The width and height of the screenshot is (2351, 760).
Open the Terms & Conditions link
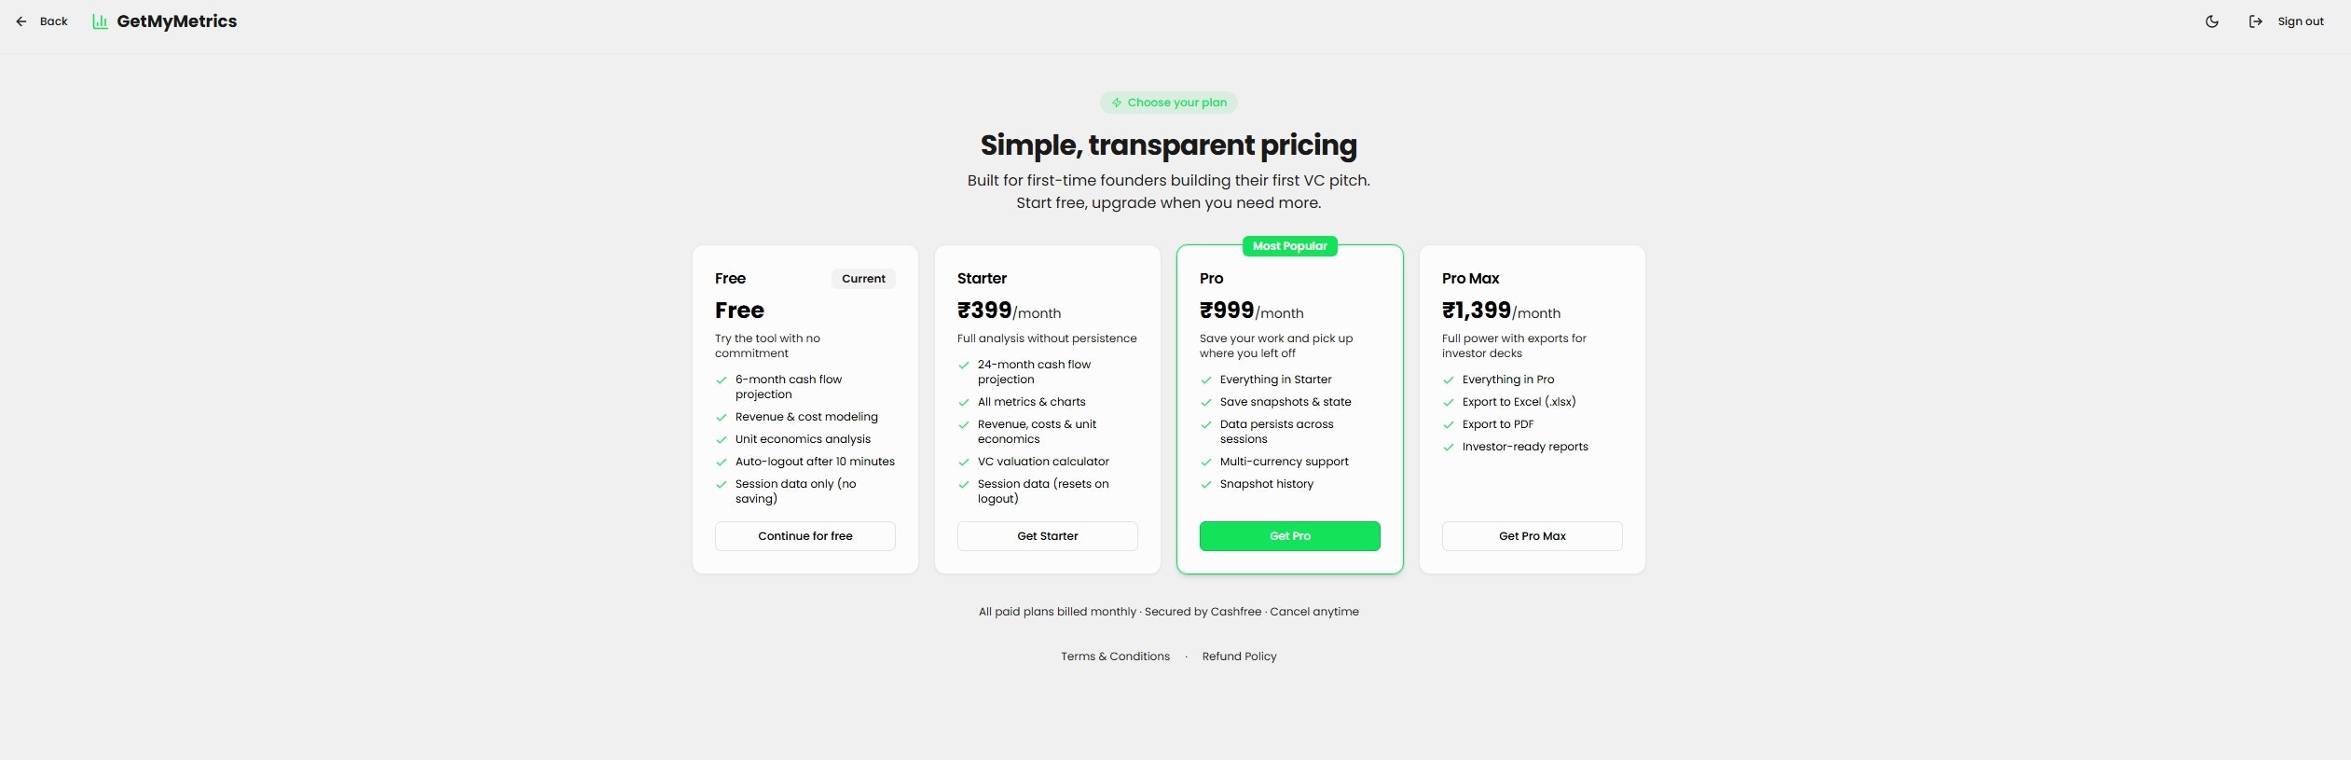point(1115,656)
